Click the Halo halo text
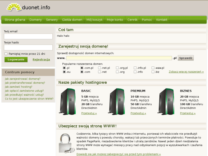The image size is (208, 156). (63, 36)
